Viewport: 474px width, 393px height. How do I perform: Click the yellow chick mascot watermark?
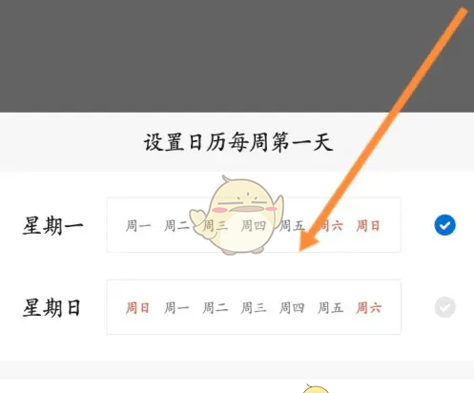(237, 216)
